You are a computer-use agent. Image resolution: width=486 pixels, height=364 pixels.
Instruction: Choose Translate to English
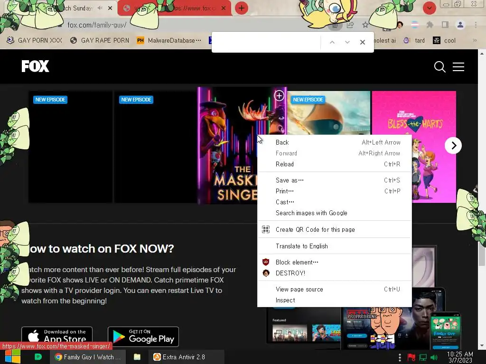(x=335, y=246)
